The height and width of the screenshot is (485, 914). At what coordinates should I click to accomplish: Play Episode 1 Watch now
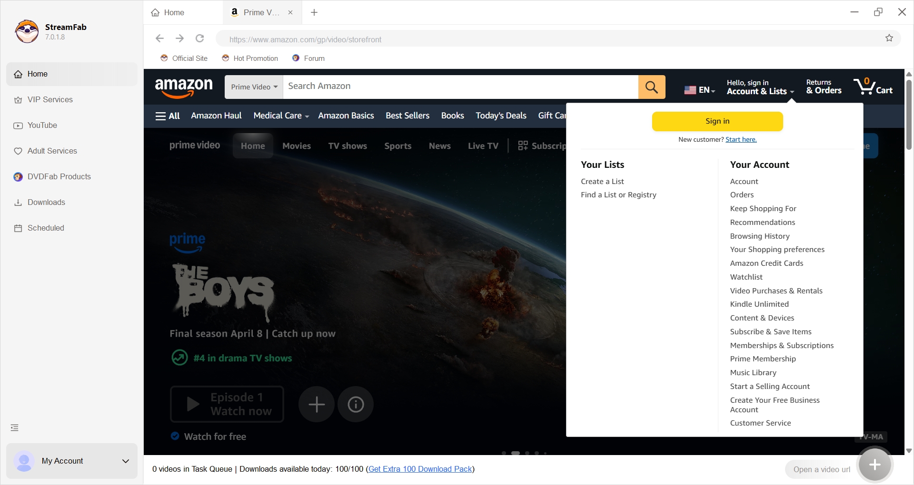pos(227,404)
